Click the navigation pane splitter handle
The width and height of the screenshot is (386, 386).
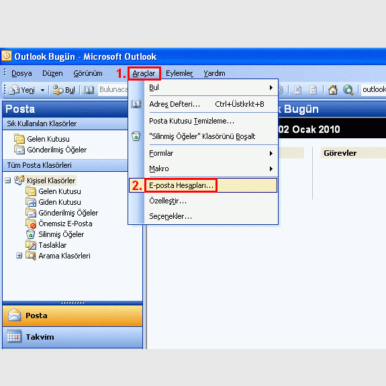coord(73,303)
